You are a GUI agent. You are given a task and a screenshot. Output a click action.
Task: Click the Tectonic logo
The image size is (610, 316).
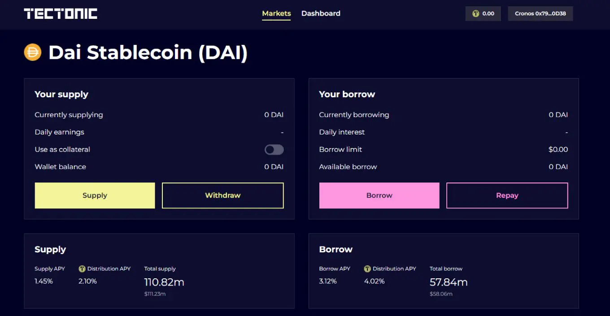(x=61, y=14)
